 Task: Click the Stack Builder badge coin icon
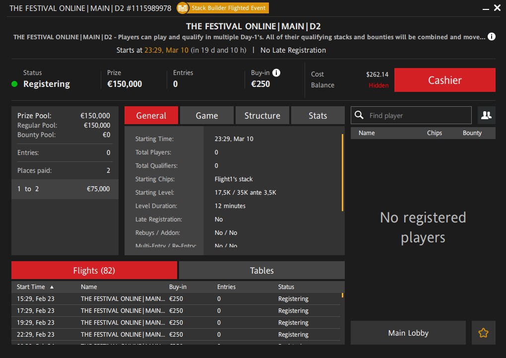pos(183,8)
